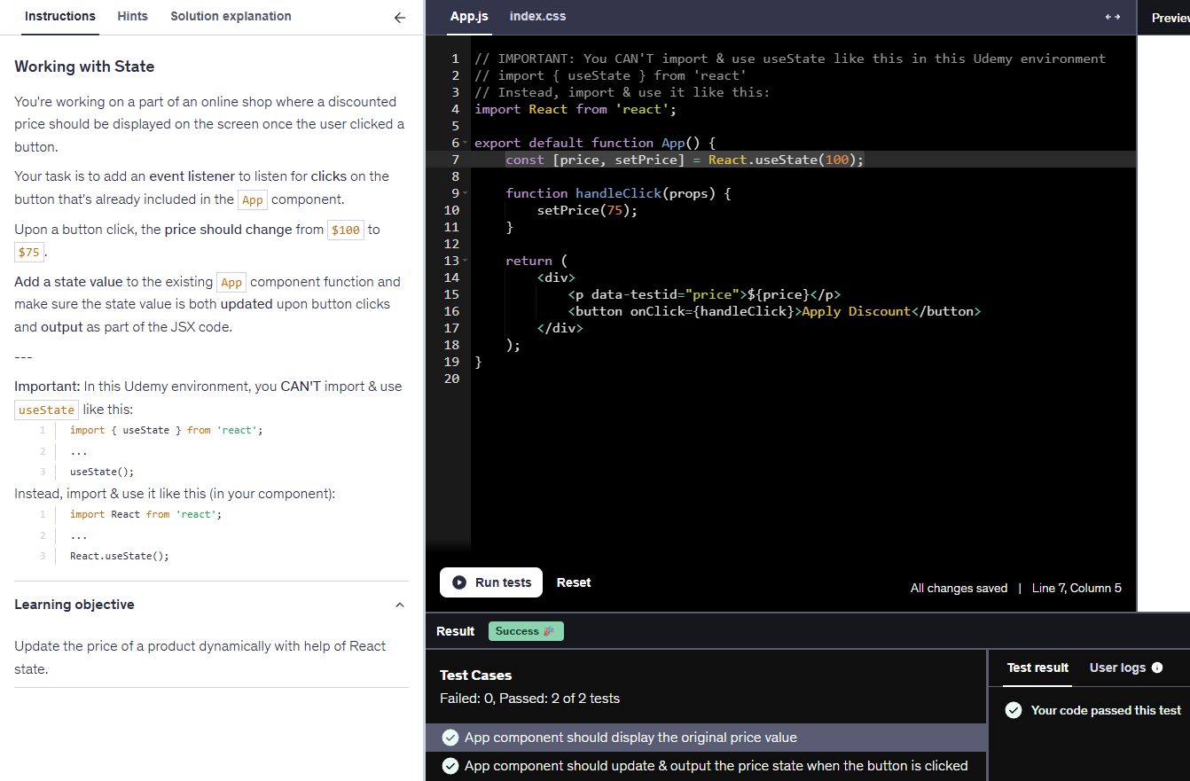
Task: Reset the code editor
Action: pos(574,582)
